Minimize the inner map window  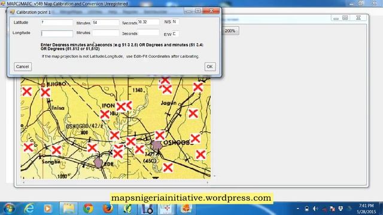tap(336, 18)
